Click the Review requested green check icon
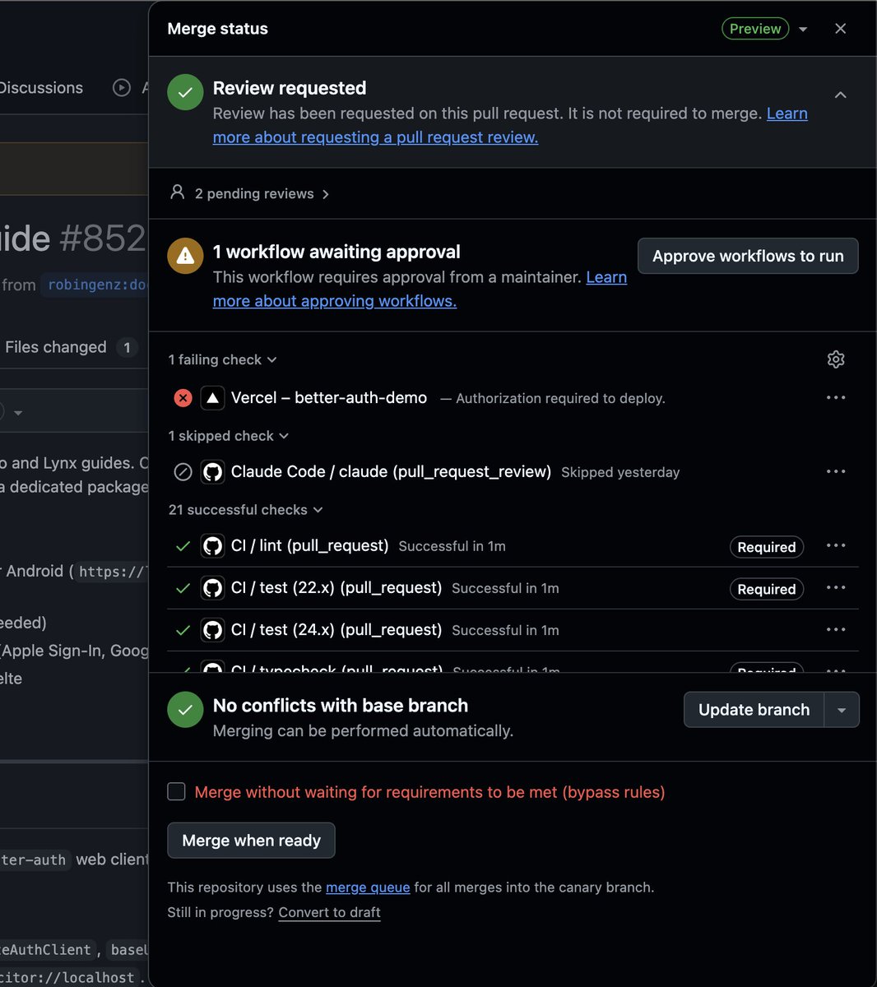Screen dimensions: 877x987 [x=185, y=92]
